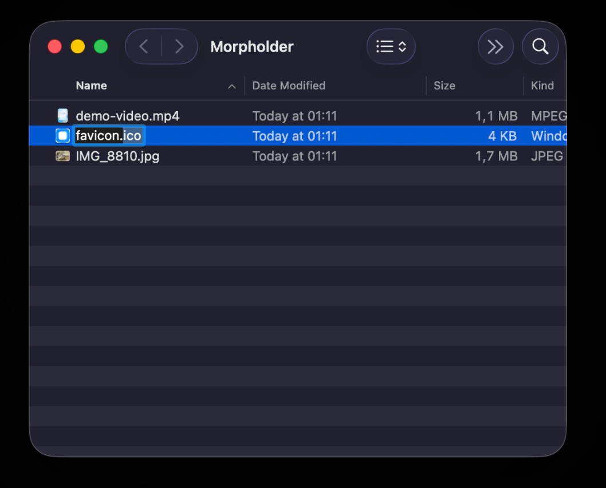
Task: Sort files by the Name column header
Action: pyautogui.click(x=92, y=85)
